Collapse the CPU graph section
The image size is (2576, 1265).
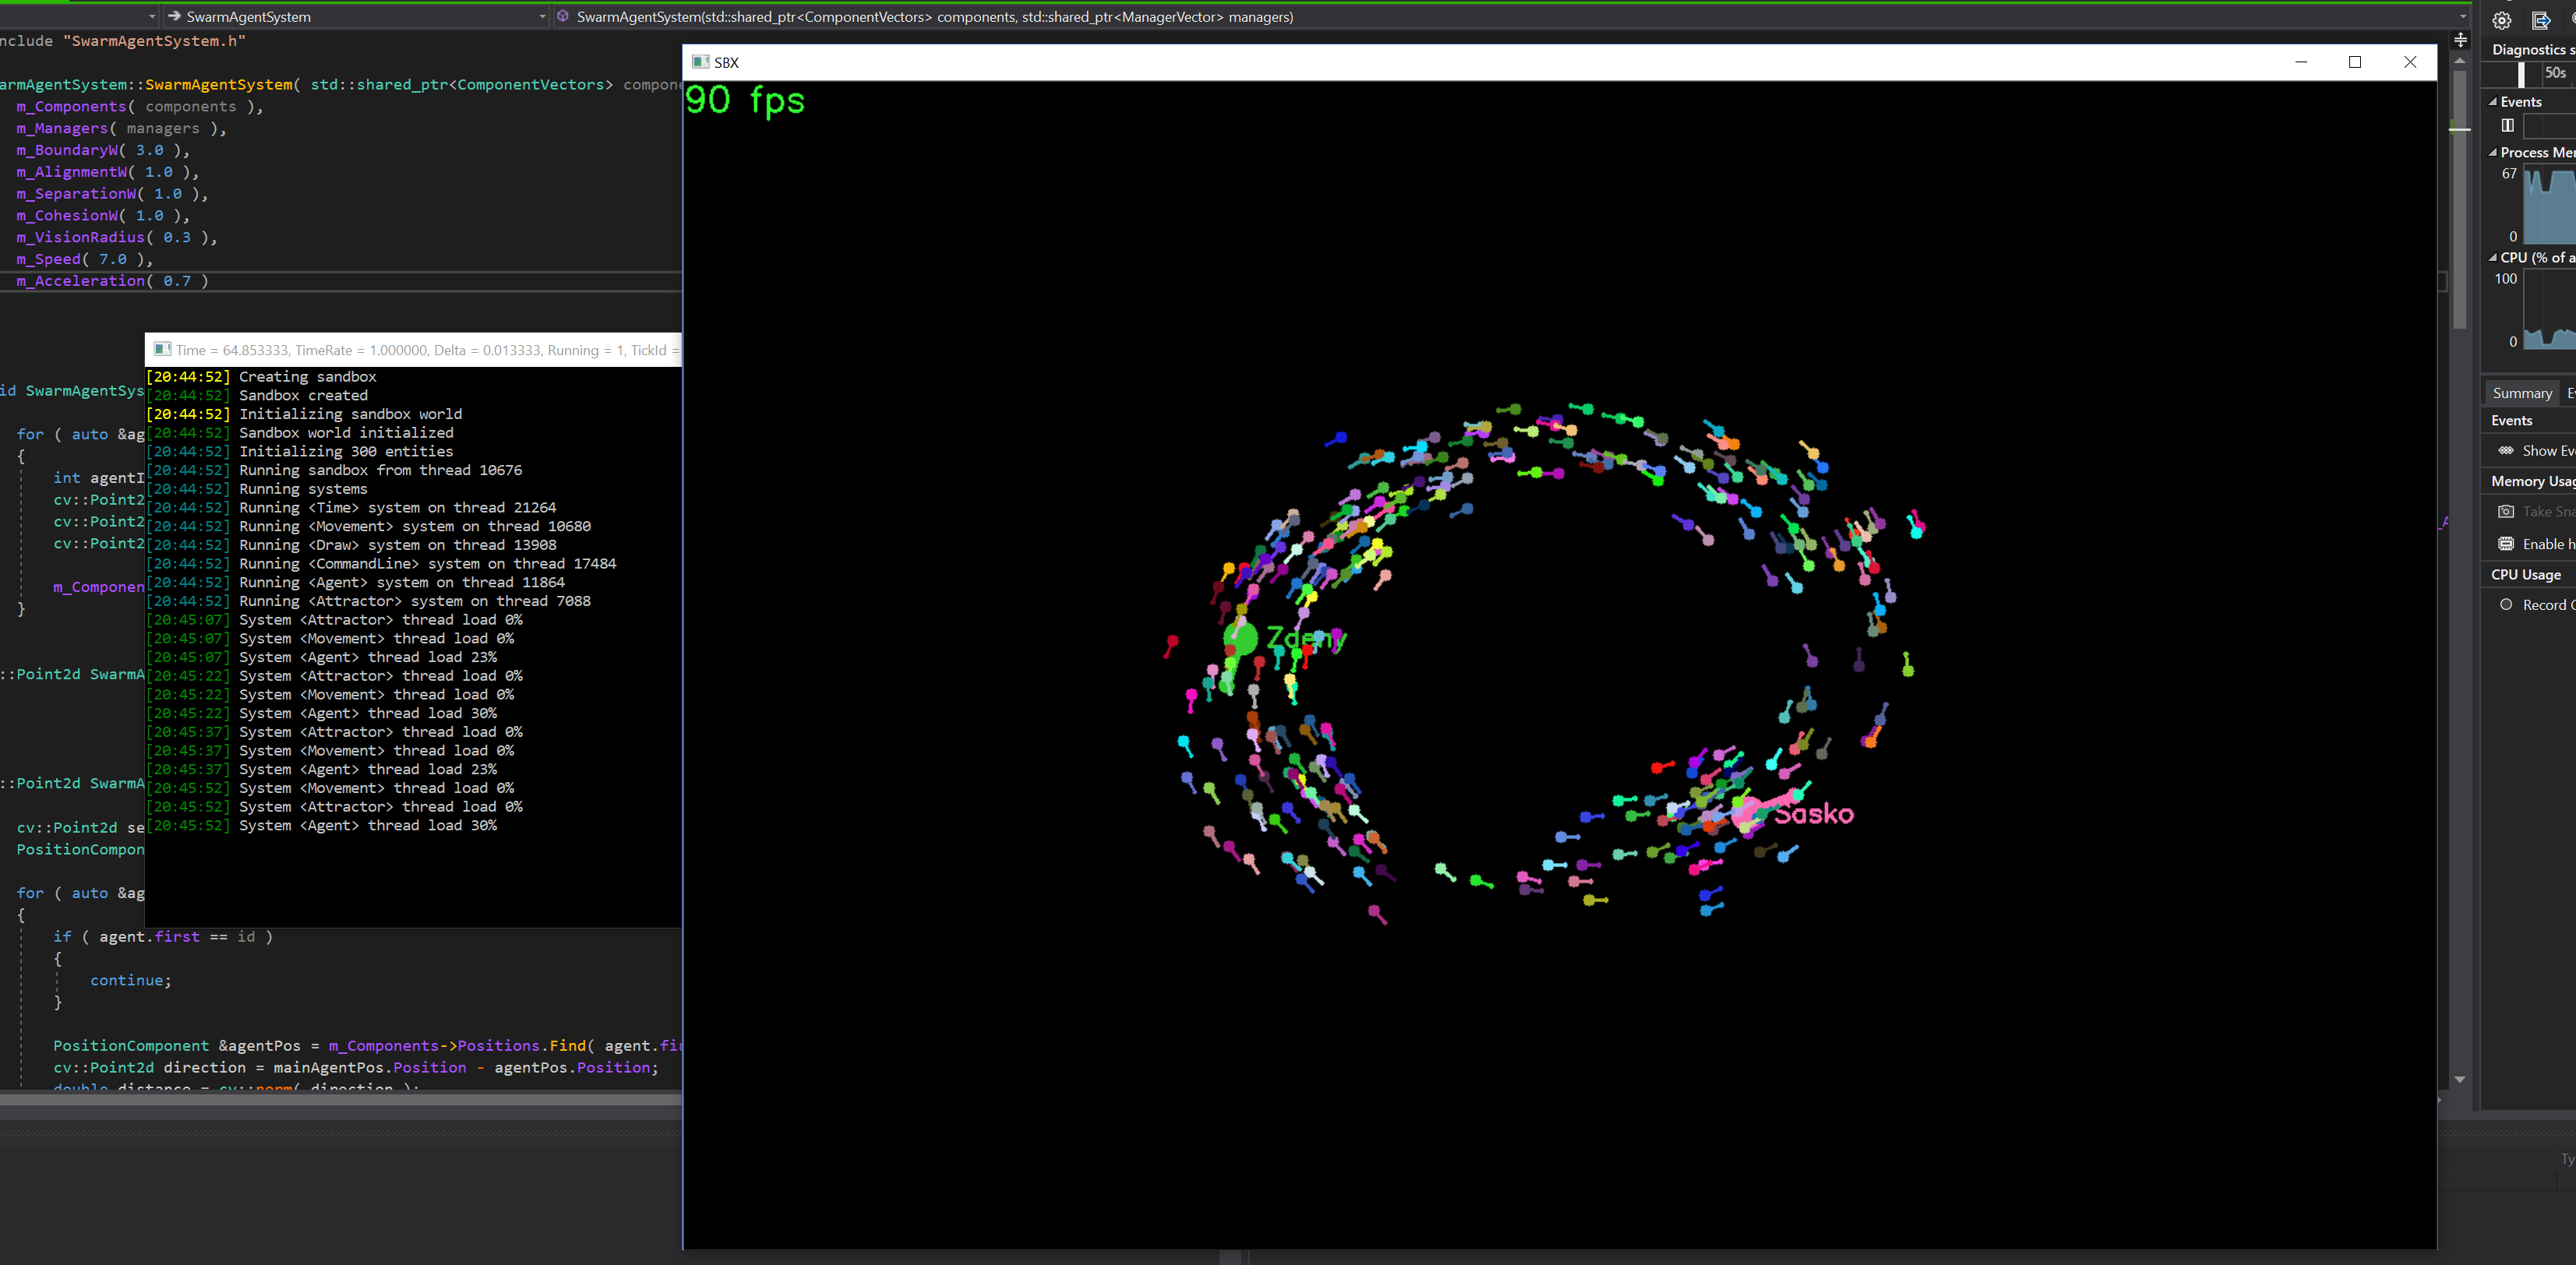[2492, 258]
